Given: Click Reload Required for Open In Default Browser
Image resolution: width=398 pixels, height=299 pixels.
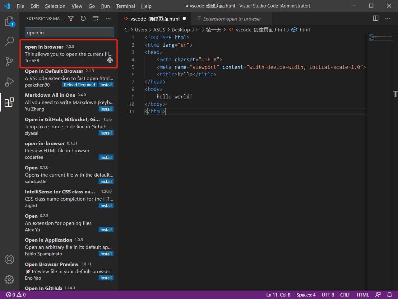Looking at the screenshot, I should point(79,84).
